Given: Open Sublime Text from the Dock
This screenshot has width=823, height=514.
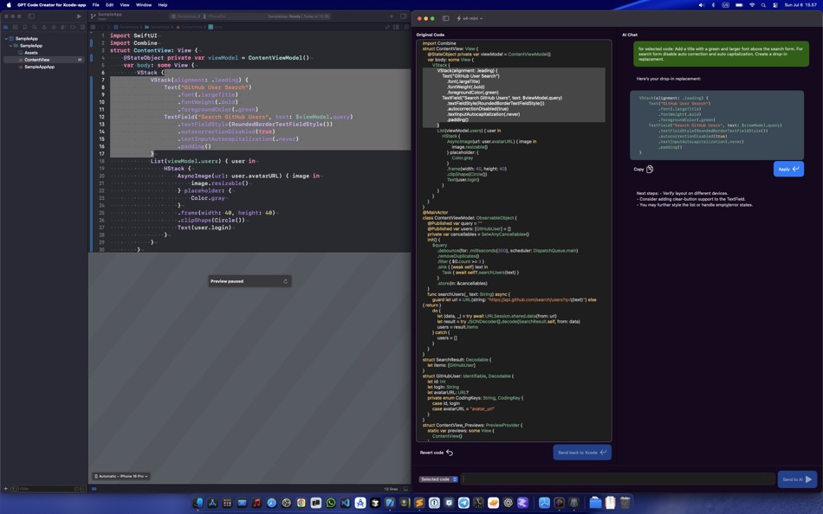Looking at the screenshot, I should coord(419,503).
